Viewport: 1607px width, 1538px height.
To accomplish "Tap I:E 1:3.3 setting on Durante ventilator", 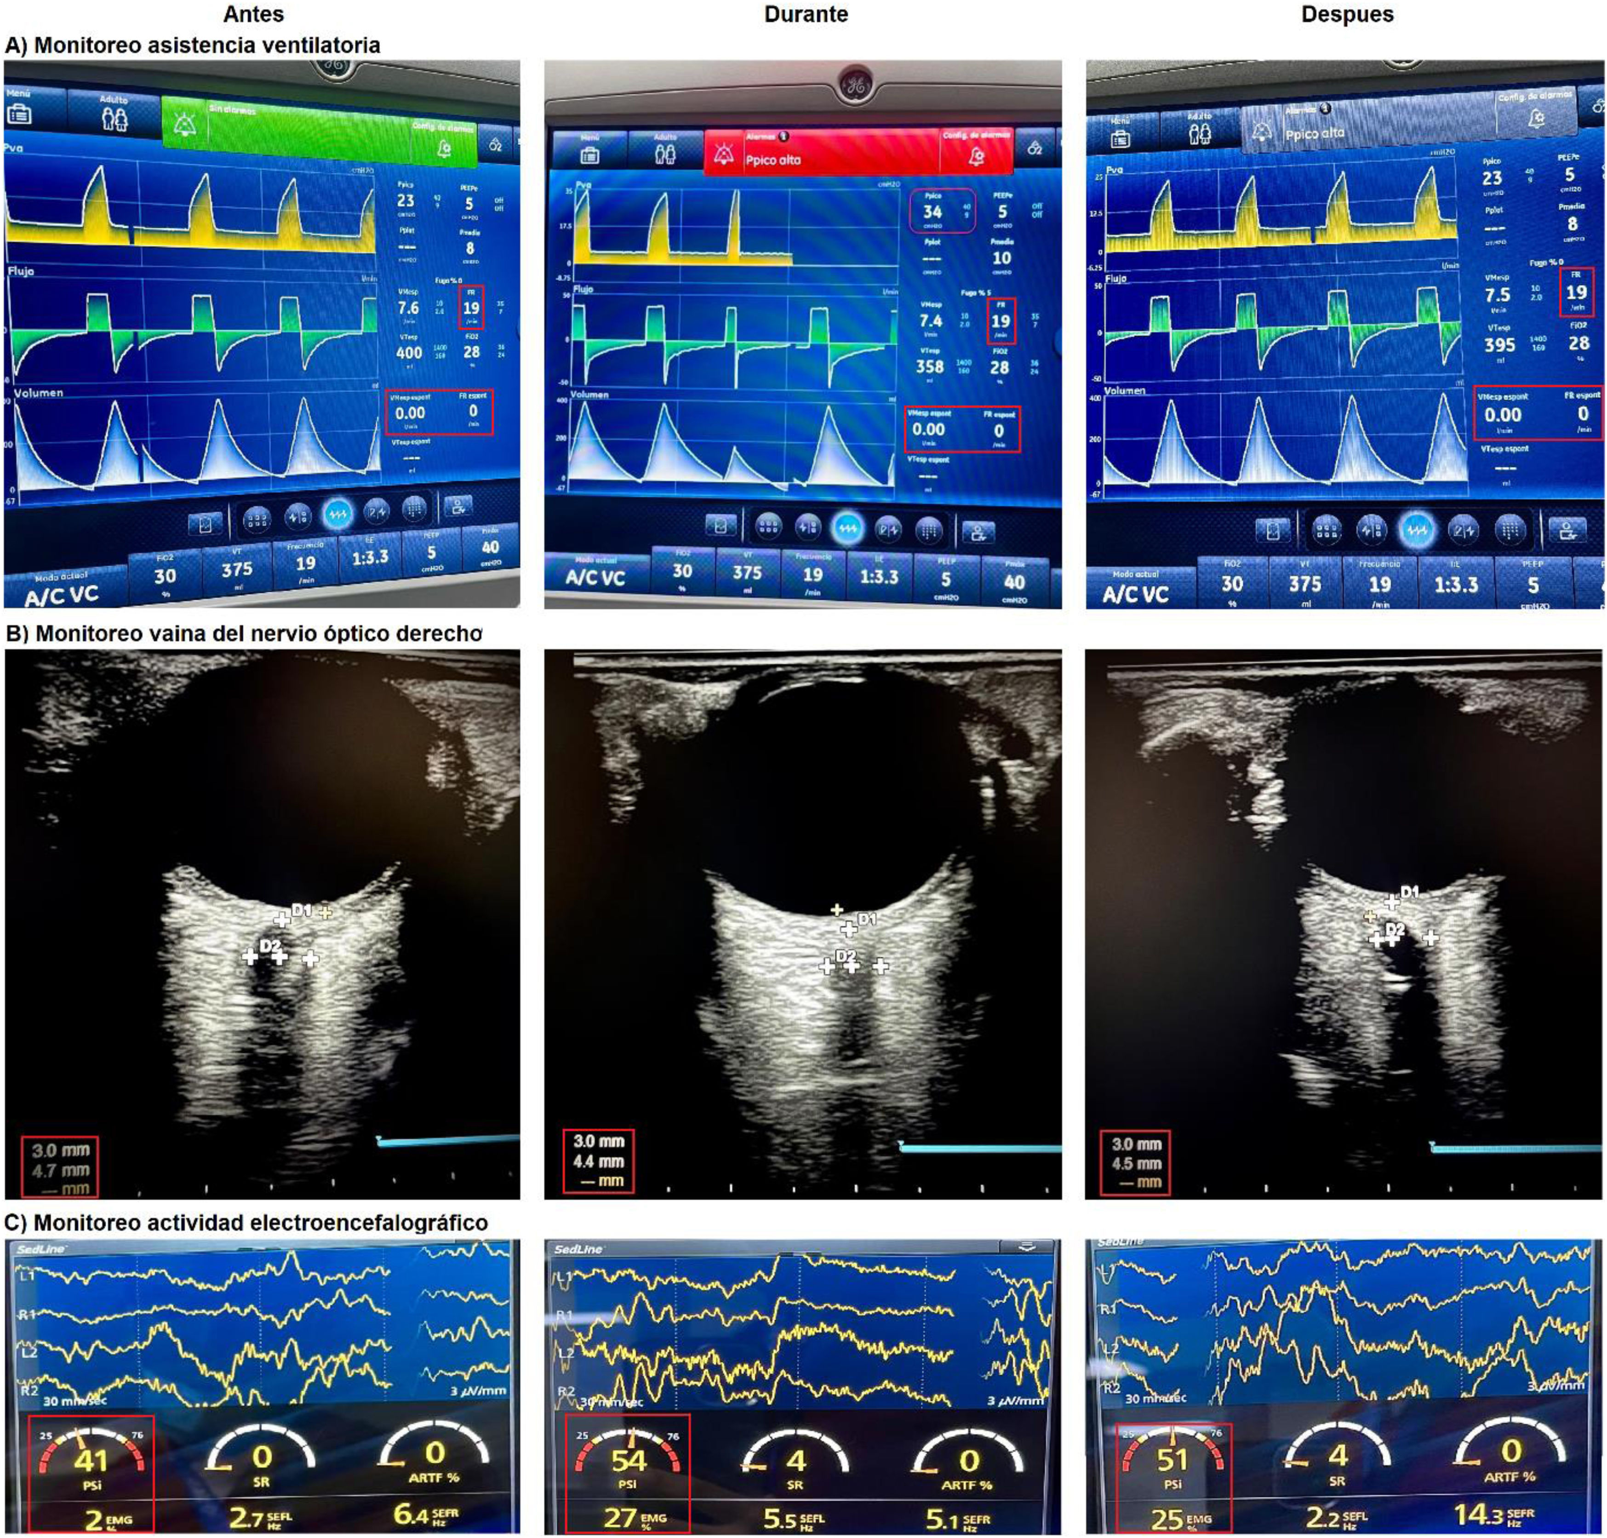I will 879,576.
